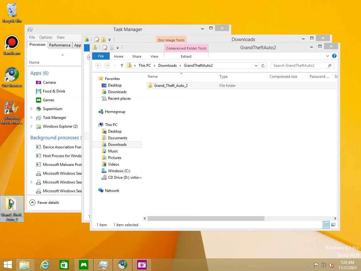Image resolution: width=361 pixels, height=271 pixels.
Task: Switch to Details view layout icon
Action: [326, 225]
